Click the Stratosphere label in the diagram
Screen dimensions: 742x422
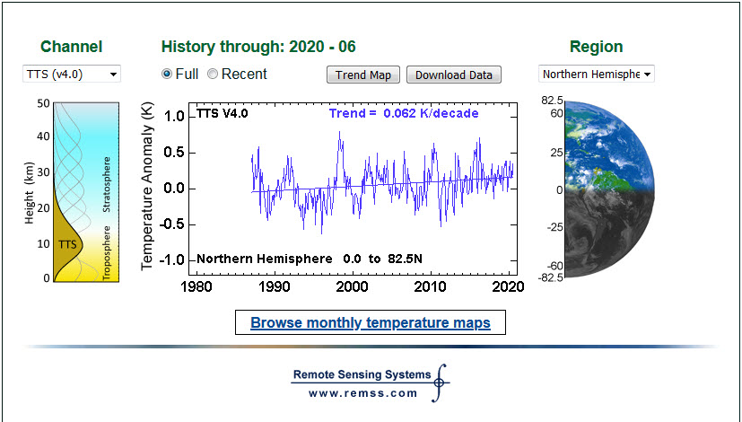click(107, 184)
